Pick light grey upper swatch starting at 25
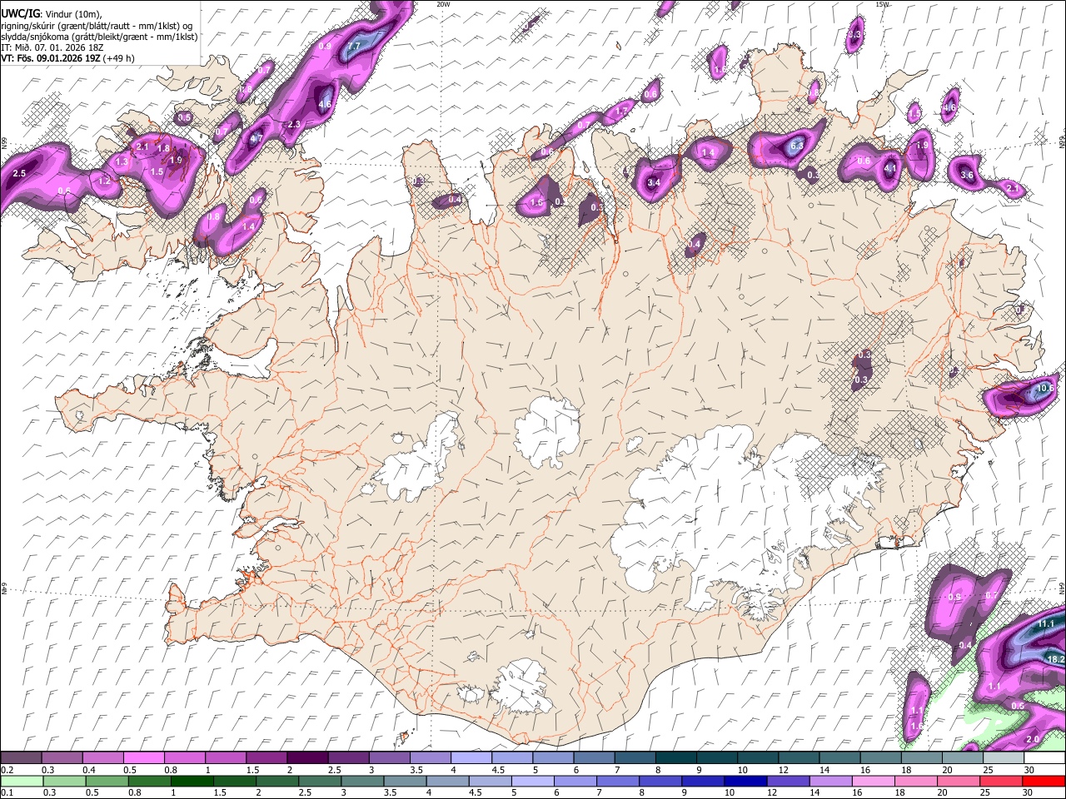Screen dimensions: 1066x799 pyautogui.click(x=1003, y=758)
